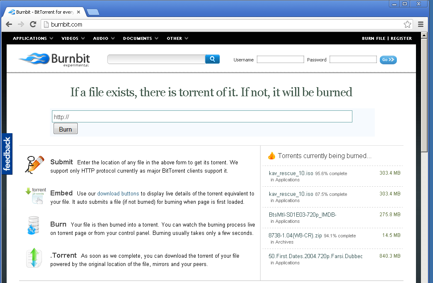This screenshot has height=283, width=433.
Task: Click the .Torrent heading text
Action: tap(63, 256)
